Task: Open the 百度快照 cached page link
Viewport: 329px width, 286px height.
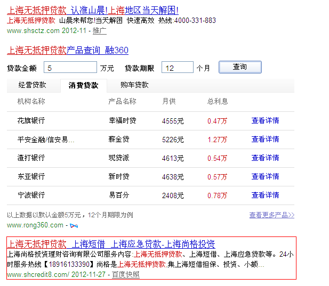Action: click(126, 275)
